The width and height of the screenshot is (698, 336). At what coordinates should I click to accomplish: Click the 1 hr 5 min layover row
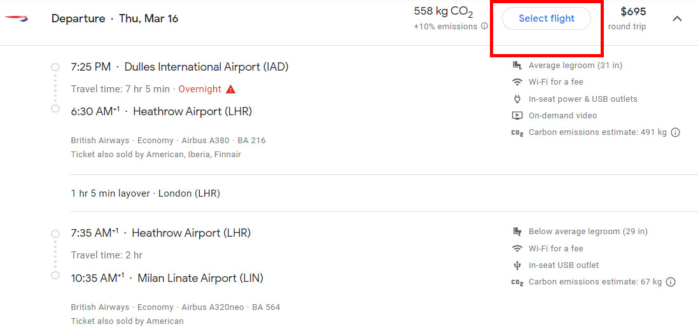(x=146, y=193)
